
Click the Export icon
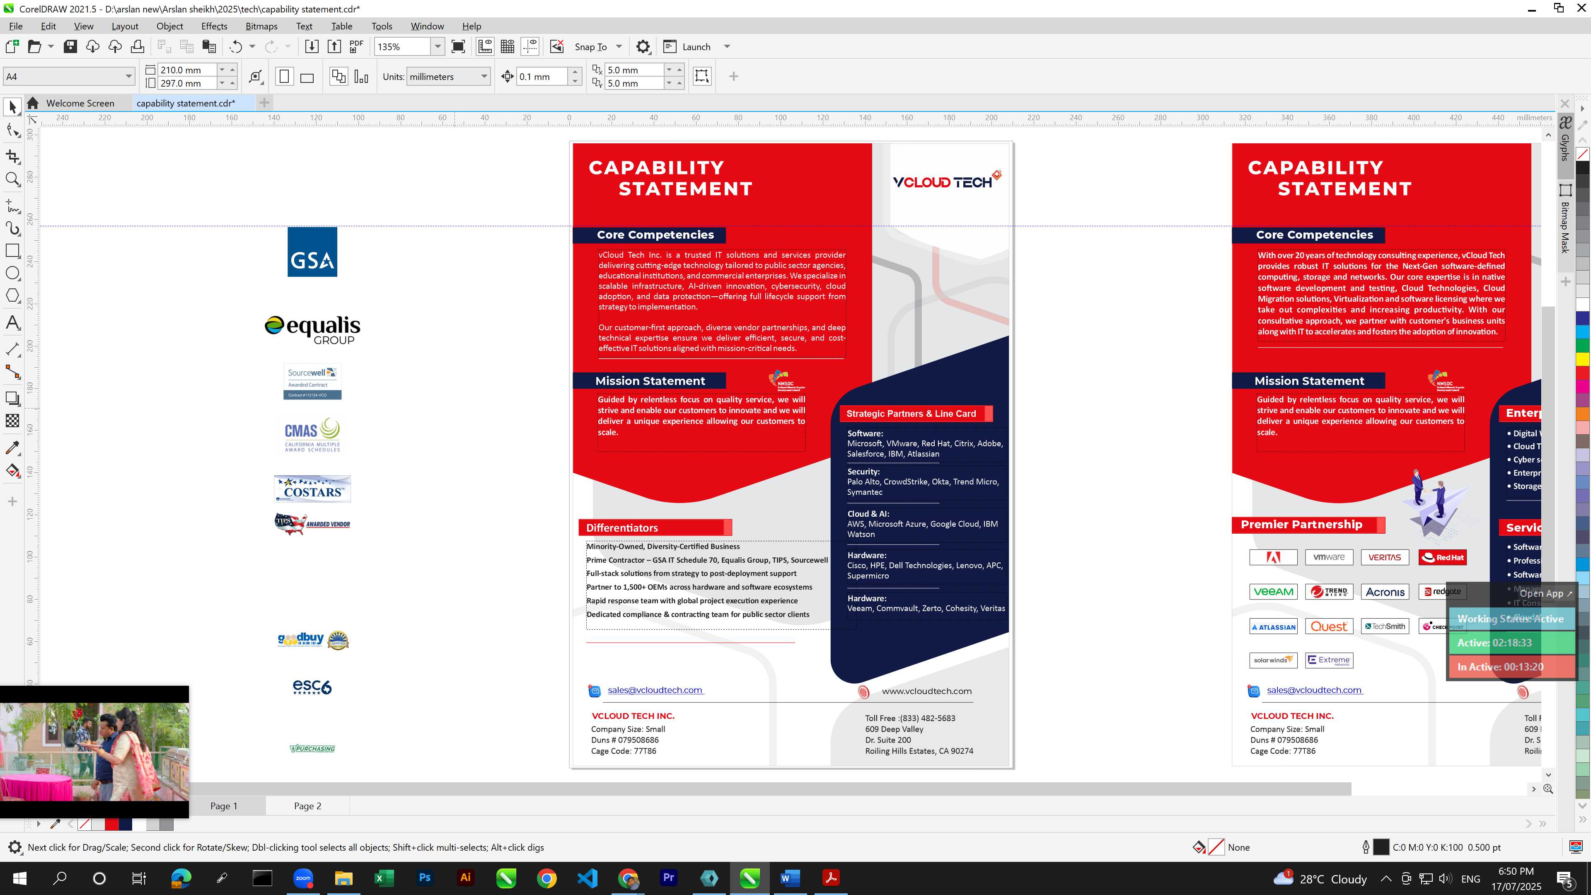coord(334,46)
